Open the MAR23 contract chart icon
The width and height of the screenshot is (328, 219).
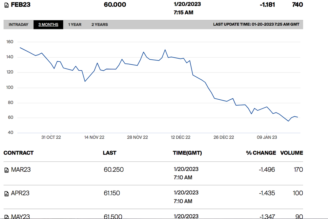[7, 170]
